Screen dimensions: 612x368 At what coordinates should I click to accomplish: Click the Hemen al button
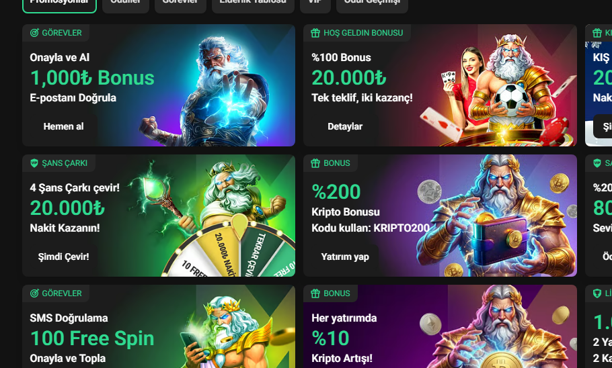[63, 126]
